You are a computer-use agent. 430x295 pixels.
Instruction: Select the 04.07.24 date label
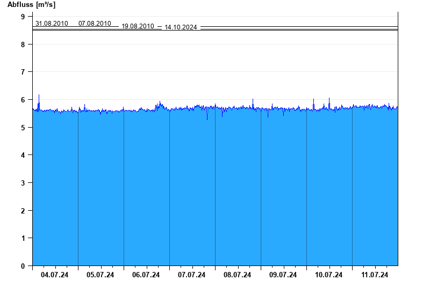[55, 275]
